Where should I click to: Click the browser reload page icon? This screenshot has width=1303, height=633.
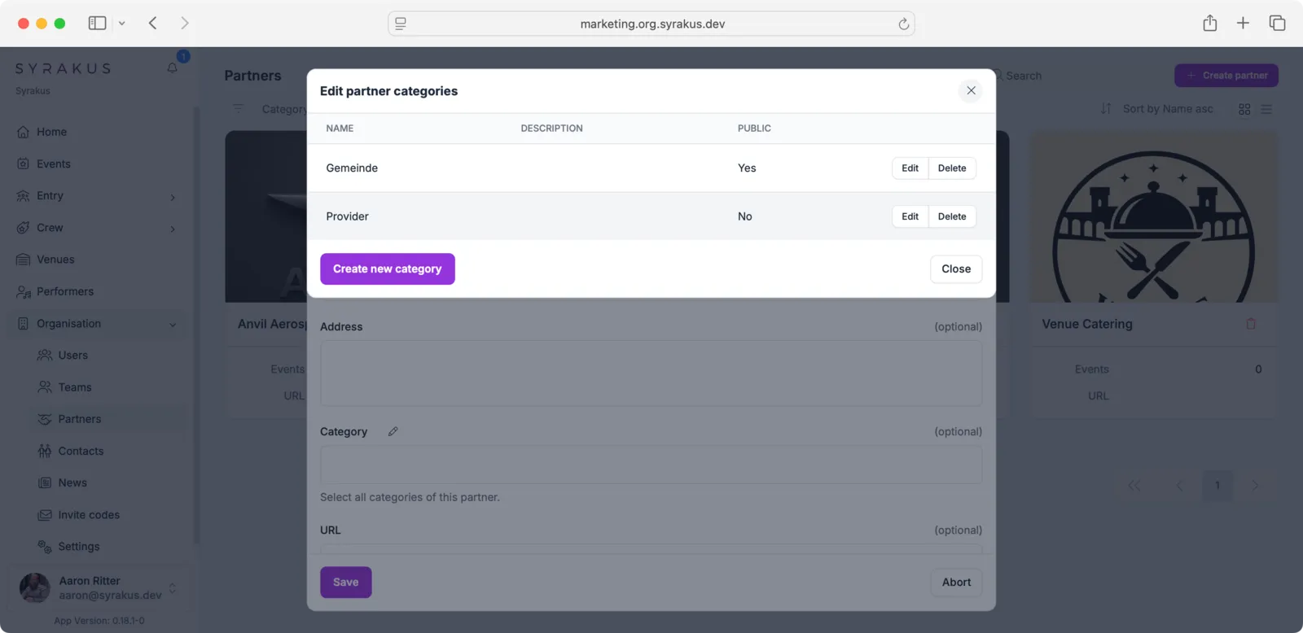(903, 24)
